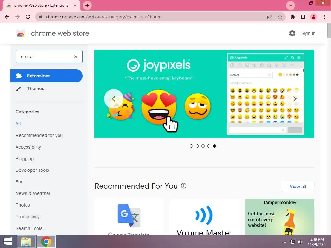Select the All category

point(18,124)
